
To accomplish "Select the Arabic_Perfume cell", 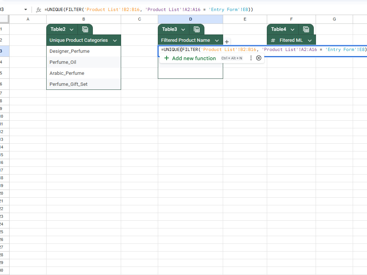I will pyautogui.click(x=84, y=73).
